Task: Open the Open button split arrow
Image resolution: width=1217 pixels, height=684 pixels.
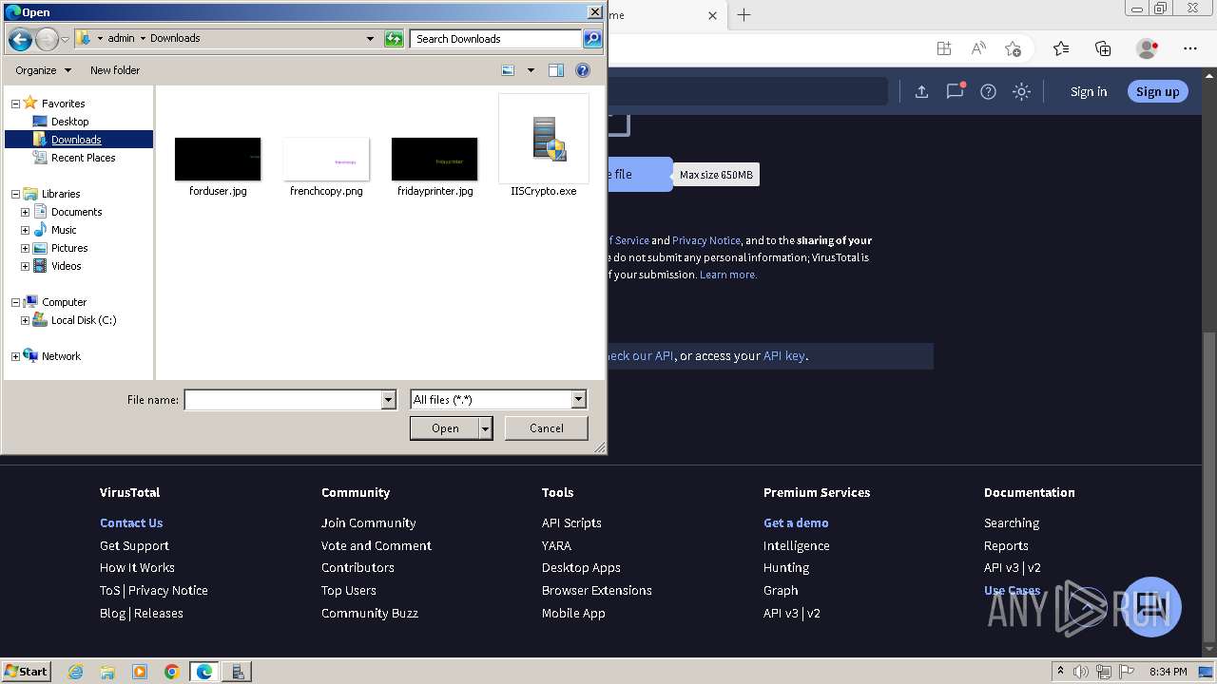Action: [486, 428]
